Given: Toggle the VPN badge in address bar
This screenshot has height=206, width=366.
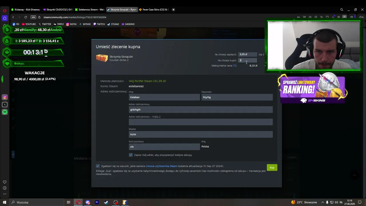Looking at the screenshot, I should click(x=33, y=17).
